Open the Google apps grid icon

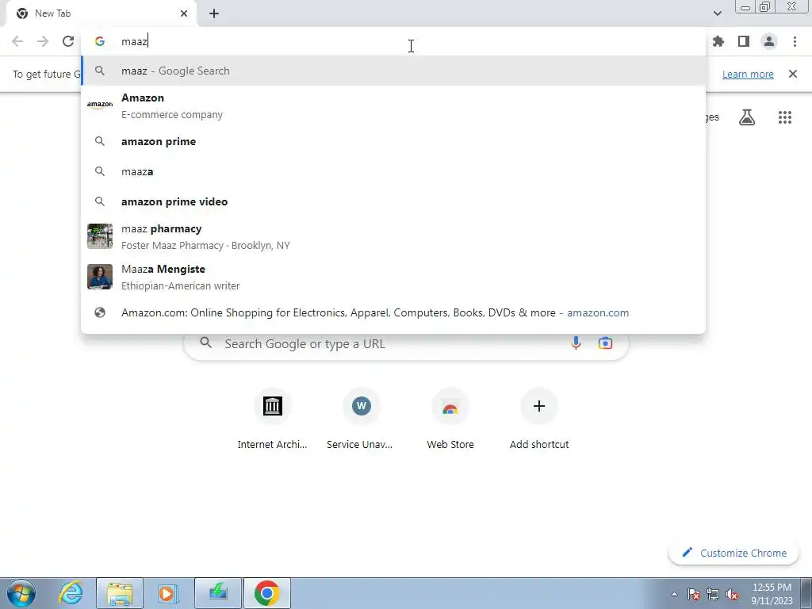click(785, 117)
